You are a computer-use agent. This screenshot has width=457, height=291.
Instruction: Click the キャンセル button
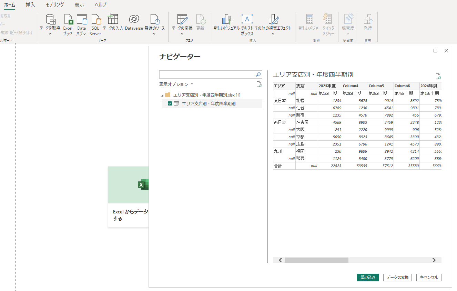(x=428, y=277)
